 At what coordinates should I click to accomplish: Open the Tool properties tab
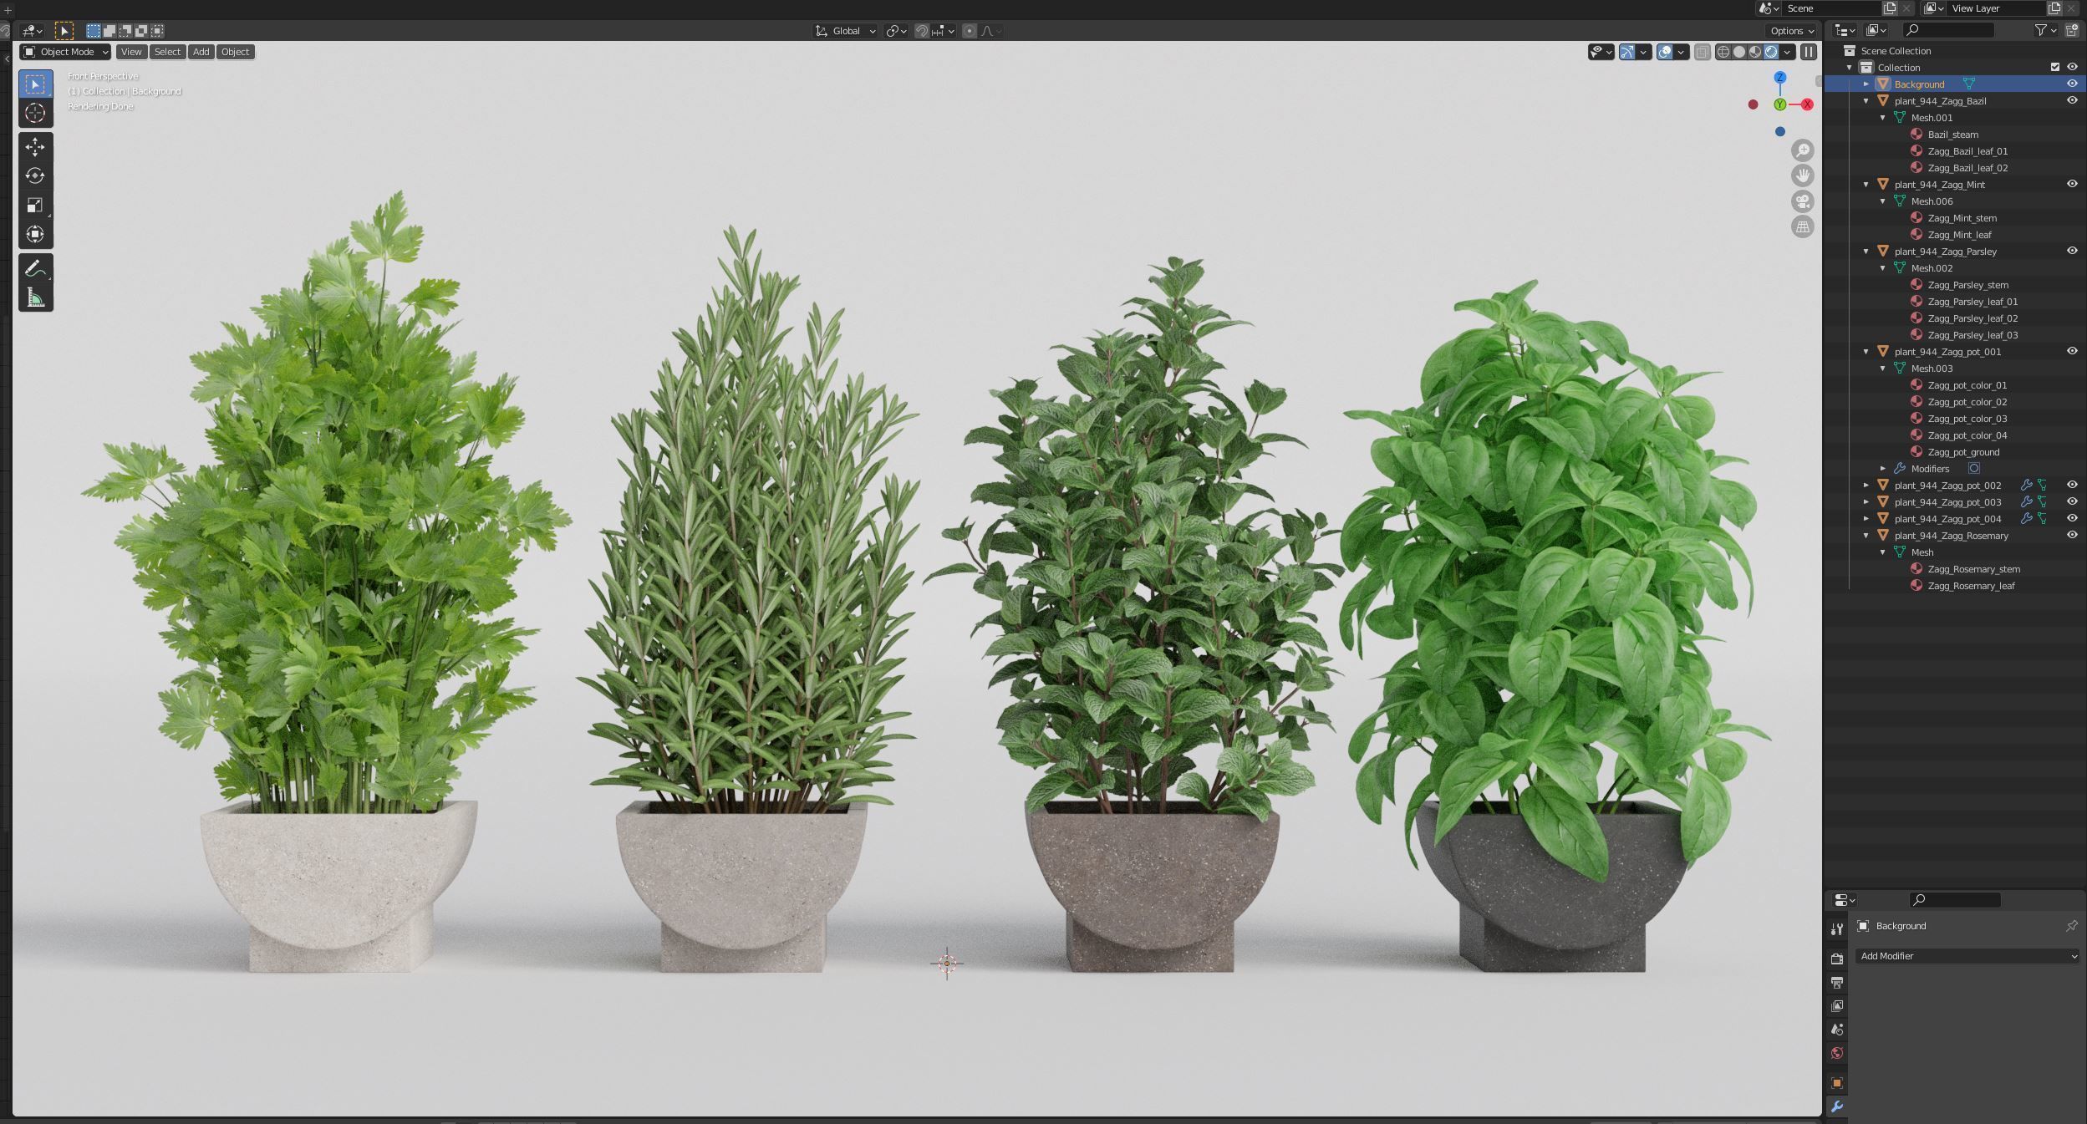pyautogui.click(x=1837, y=928)
